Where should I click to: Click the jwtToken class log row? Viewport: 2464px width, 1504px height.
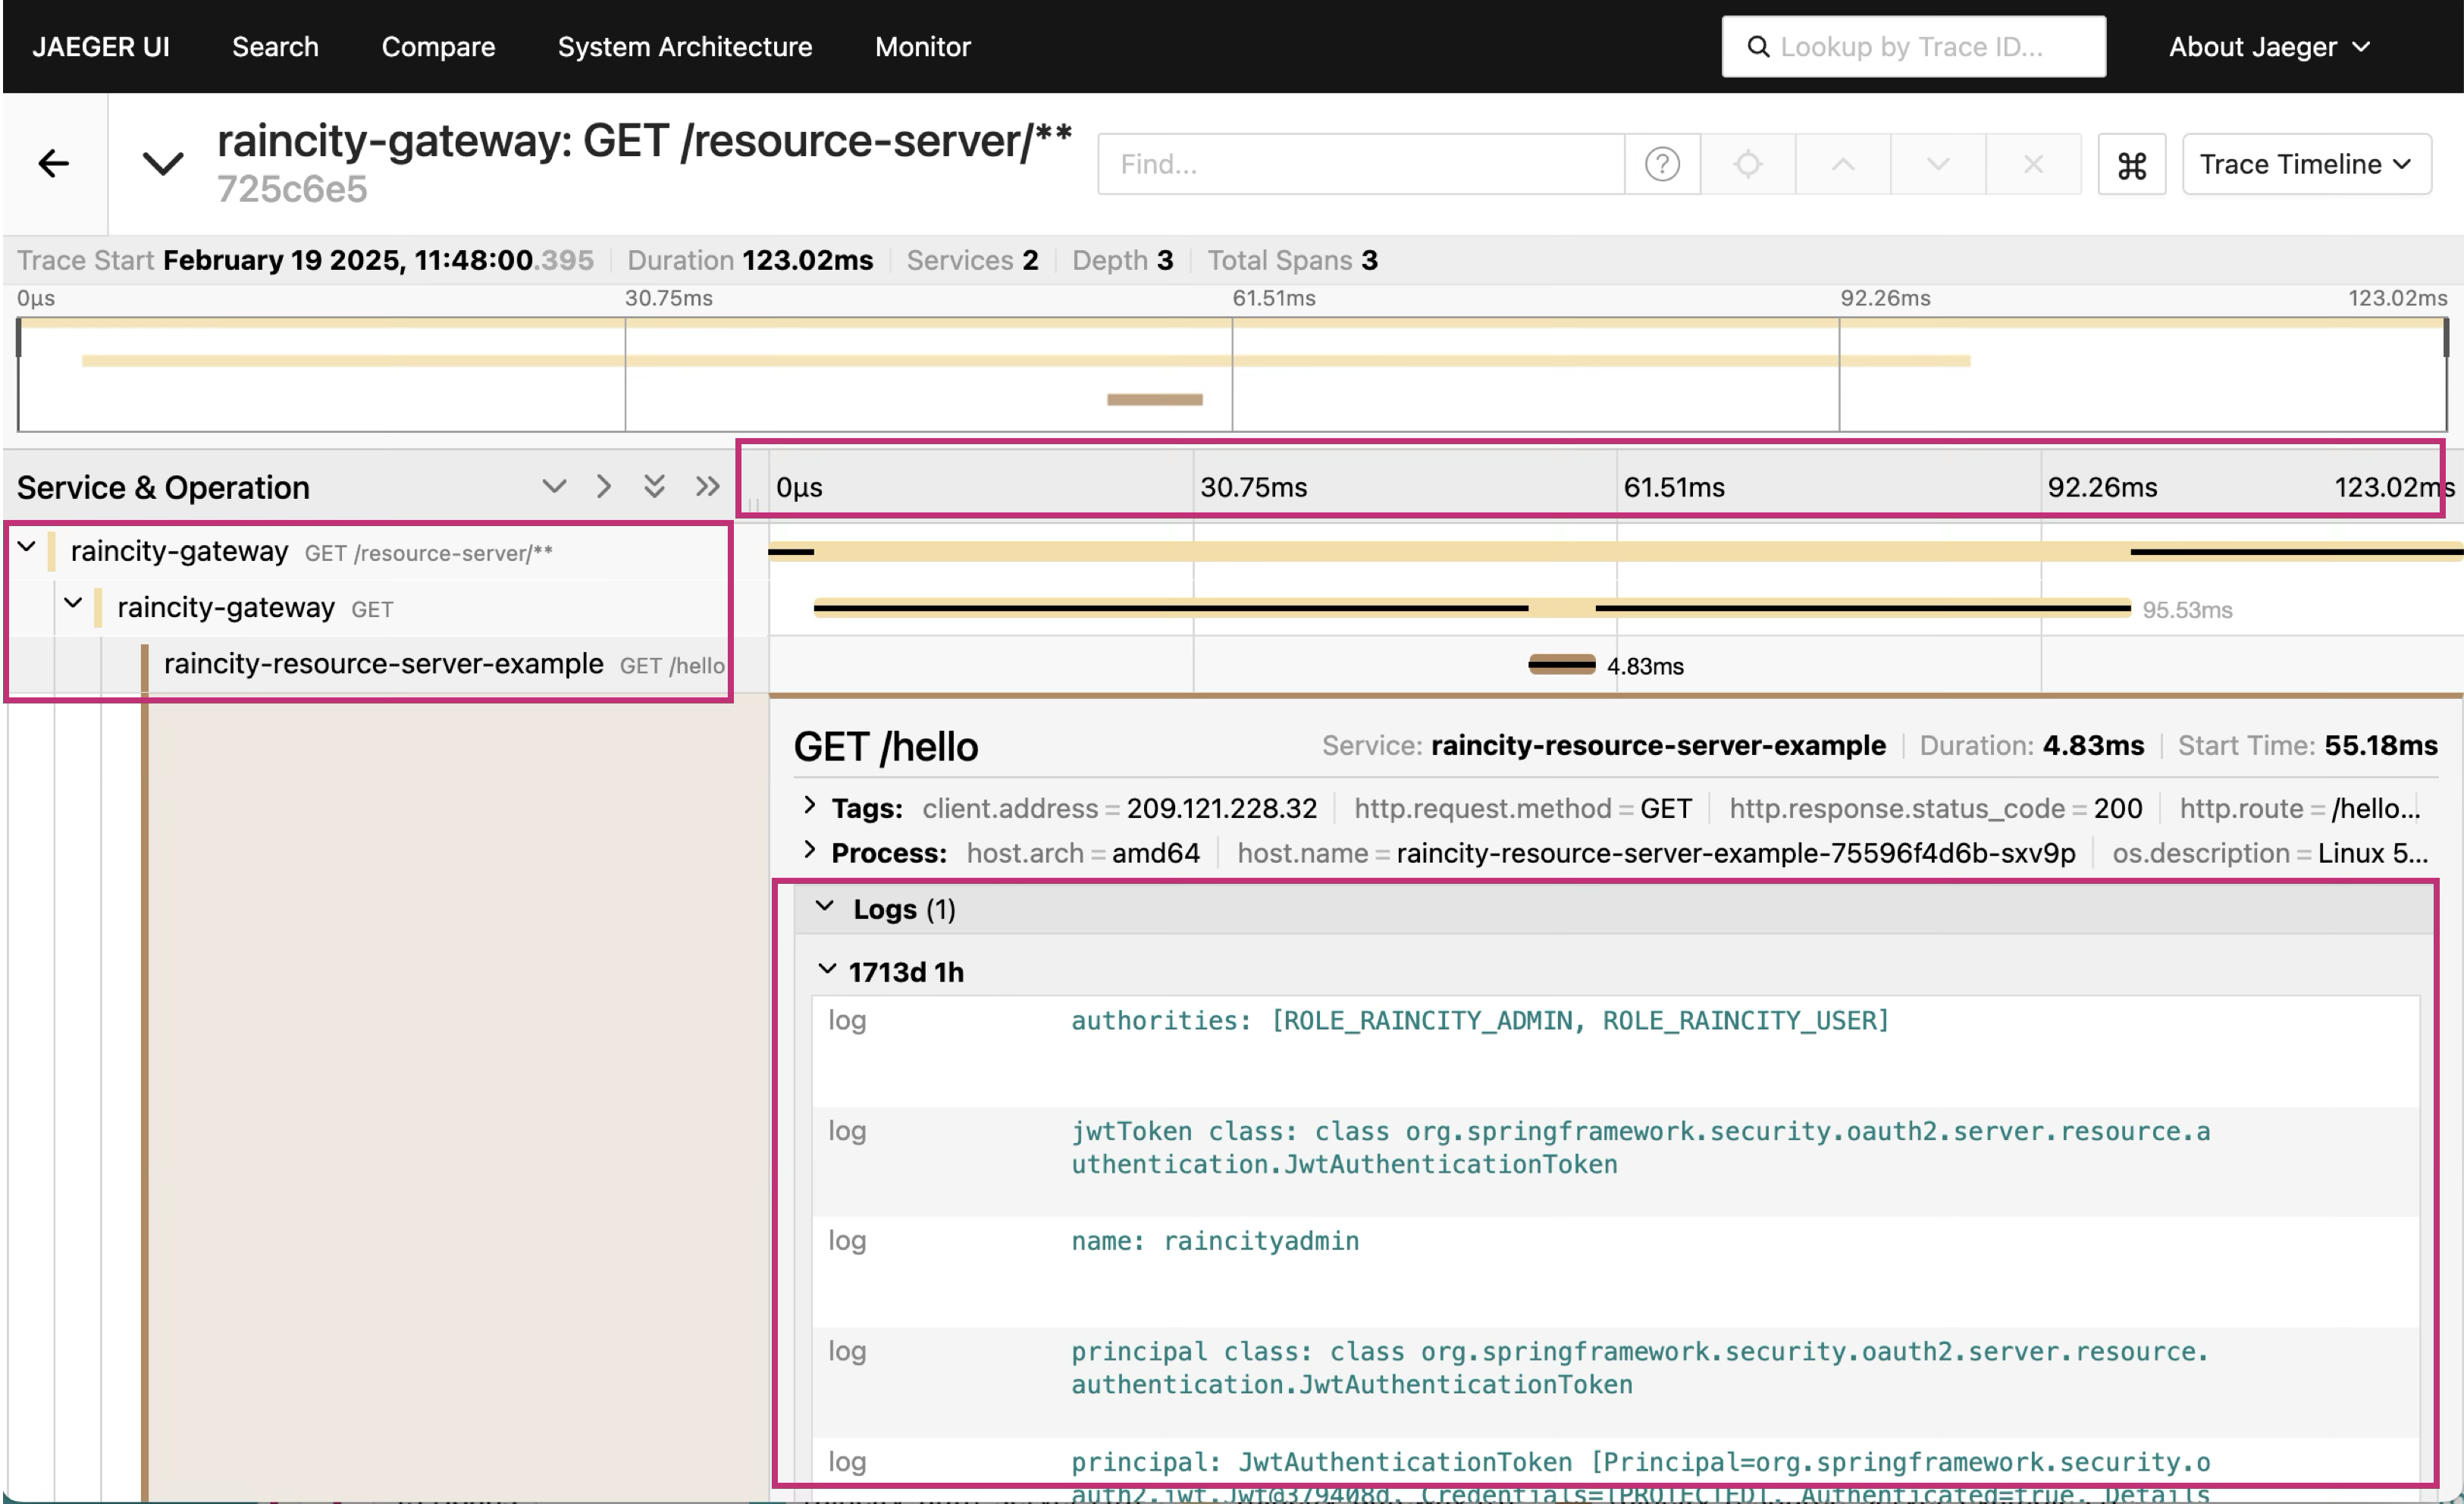[1615, 1161]
